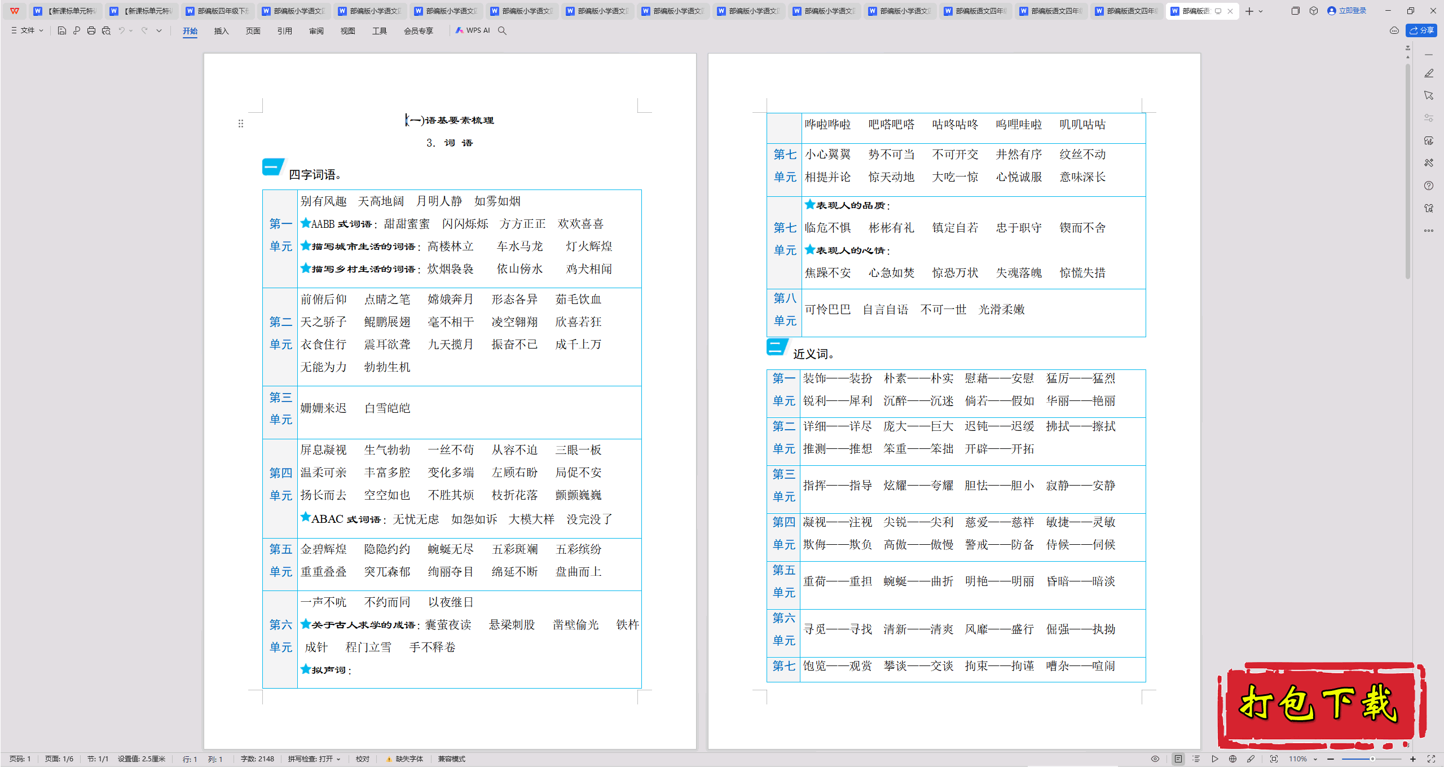This screenshot has width=1444, height=767.
Task: Toggle outline view button
Action: [1196, 759]
